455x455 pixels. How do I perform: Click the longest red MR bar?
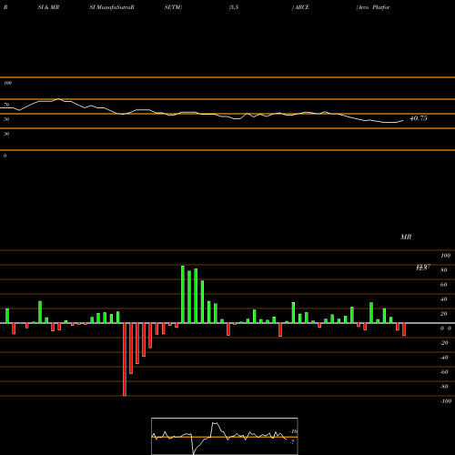point(125,359)
